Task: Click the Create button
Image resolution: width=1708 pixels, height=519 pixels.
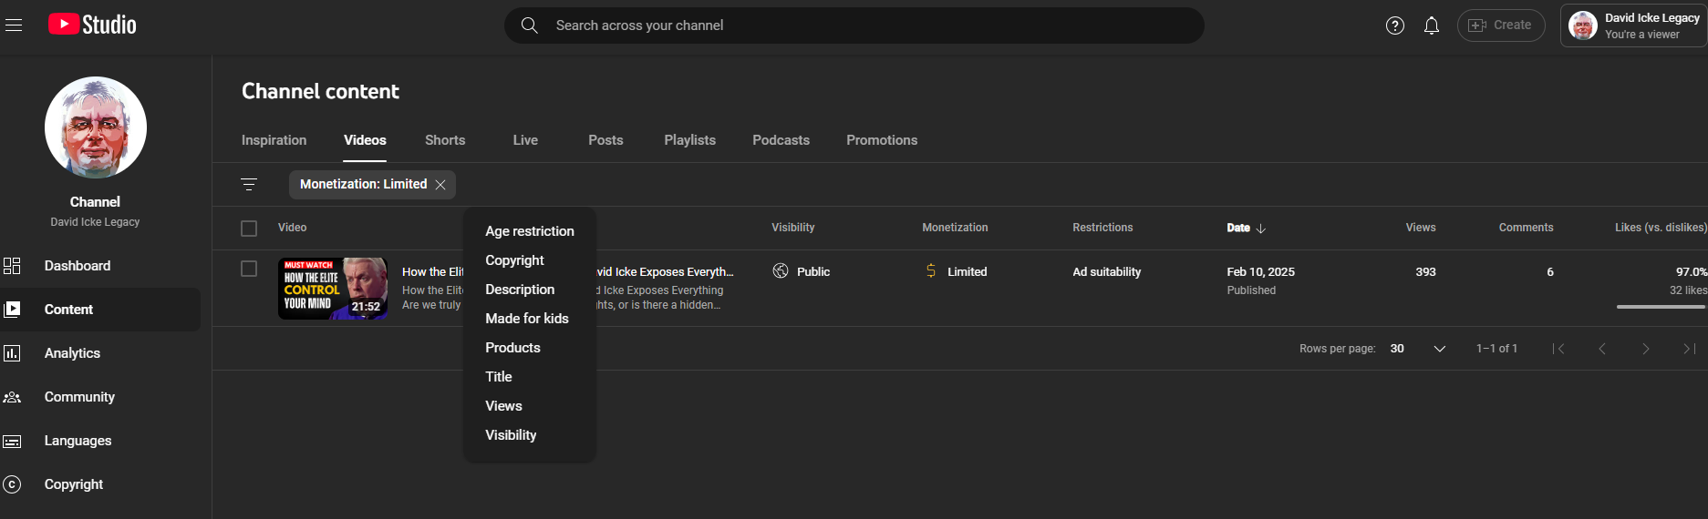Action: pyautogui.click(x=1501, y=25)
